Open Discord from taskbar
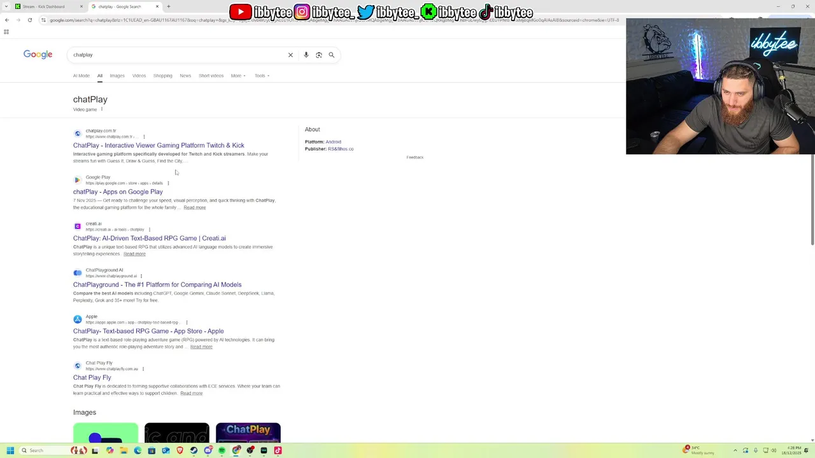Viewport: 815px width, 458px height. 208,450
